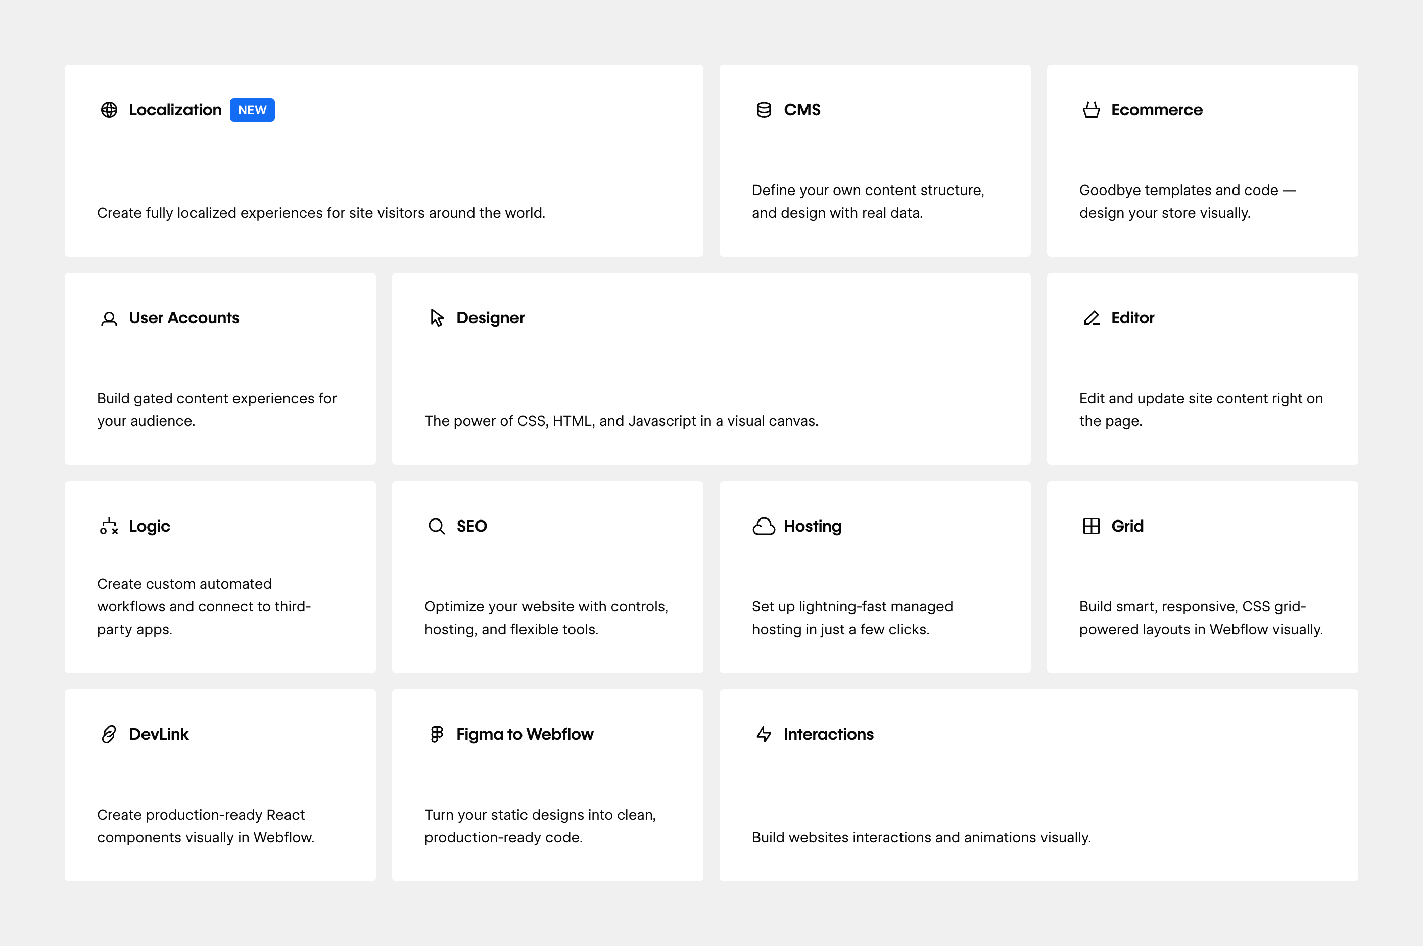The width and height of the screenshot is (1423, 946).
Task: Click the CMS database icon
Action: coord(764,110)
